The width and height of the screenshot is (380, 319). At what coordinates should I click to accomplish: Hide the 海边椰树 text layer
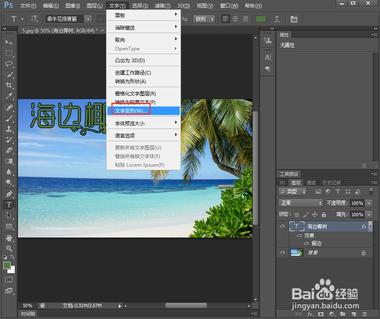click(282, 226)
